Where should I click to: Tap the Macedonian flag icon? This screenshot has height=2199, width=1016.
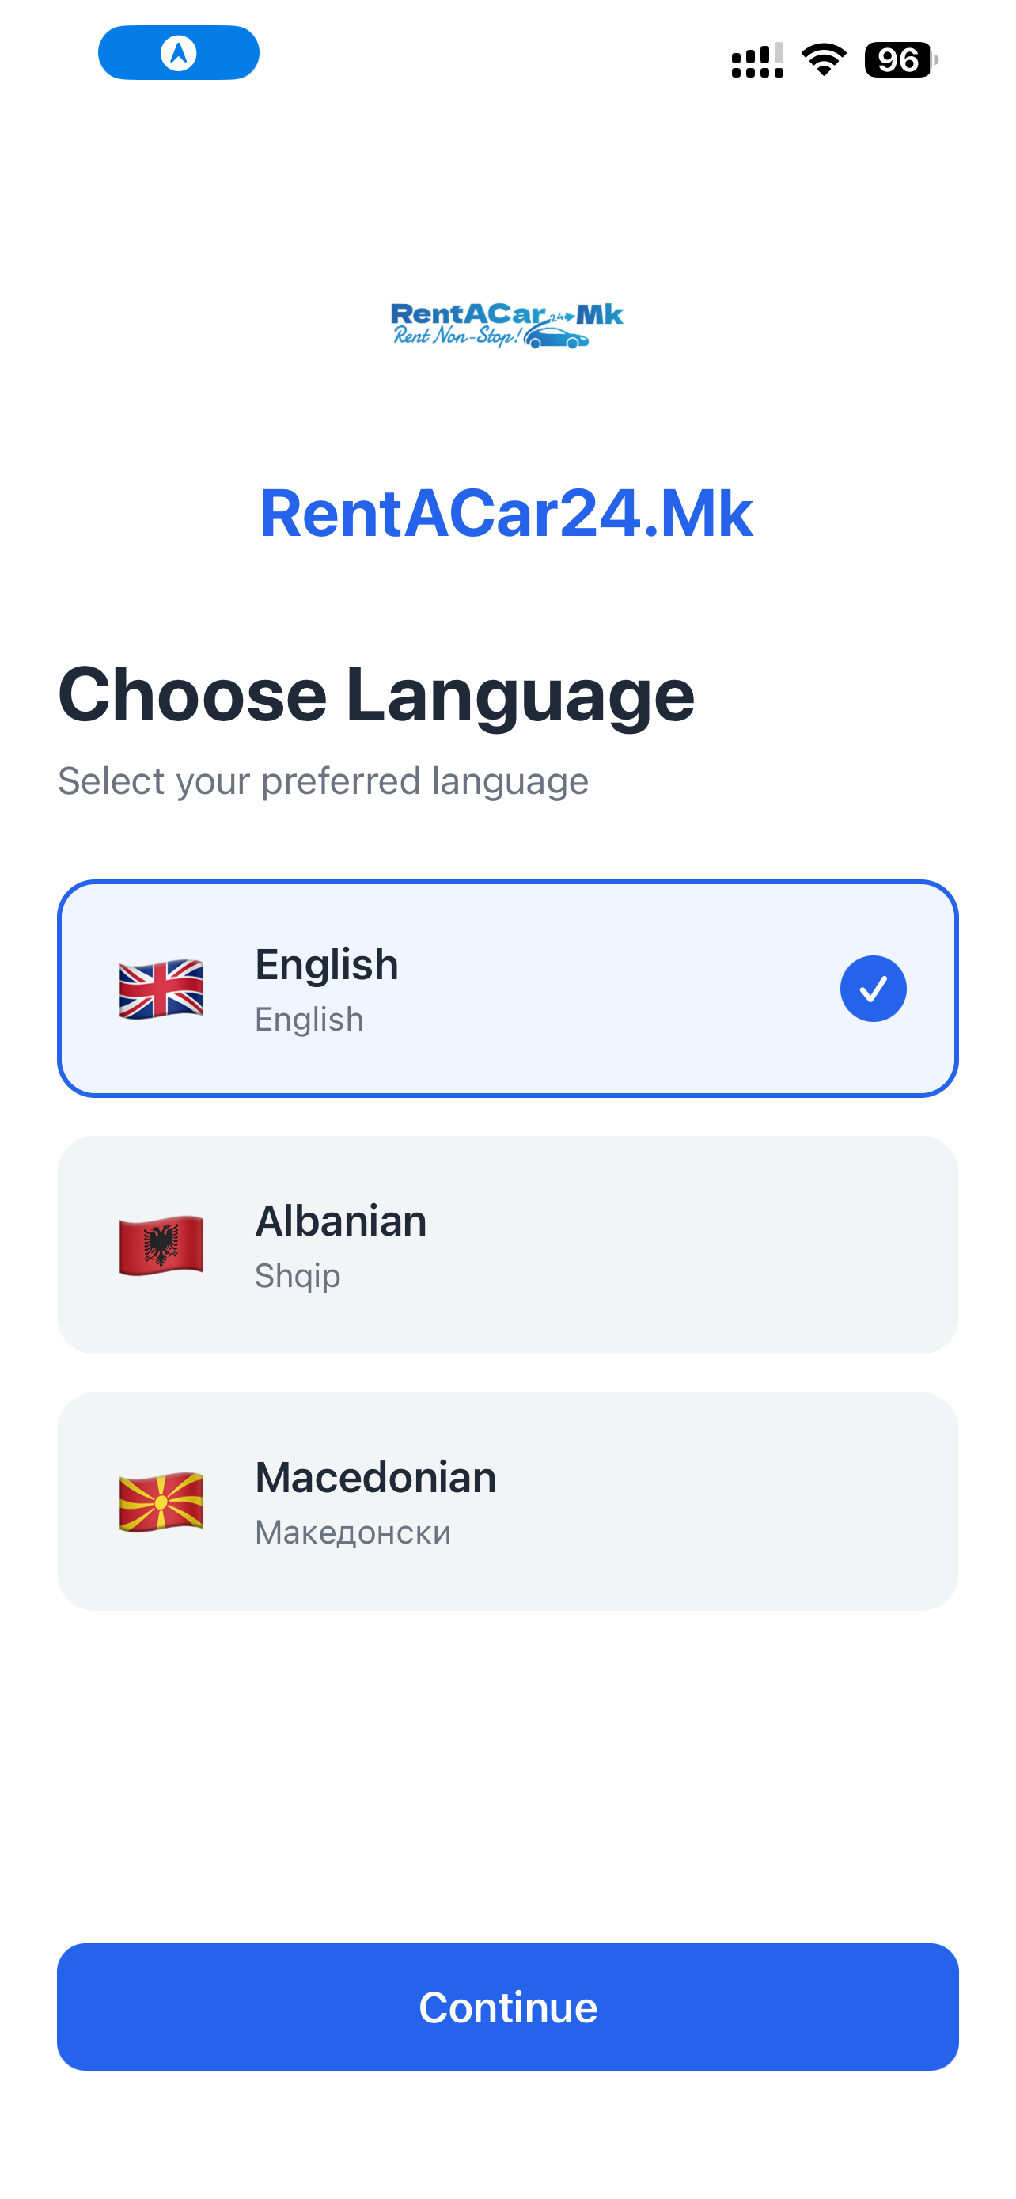click(x=161, y=1502)
